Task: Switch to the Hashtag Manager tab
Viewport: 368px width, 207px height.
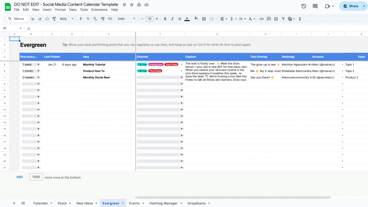Action: (163, 203)
